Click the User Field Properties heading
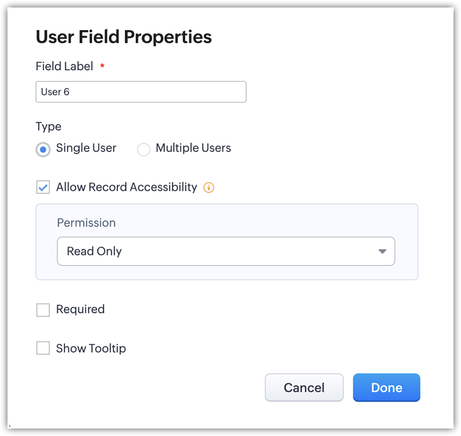Viewport: 461px width, 436px height. click(124, 37)
